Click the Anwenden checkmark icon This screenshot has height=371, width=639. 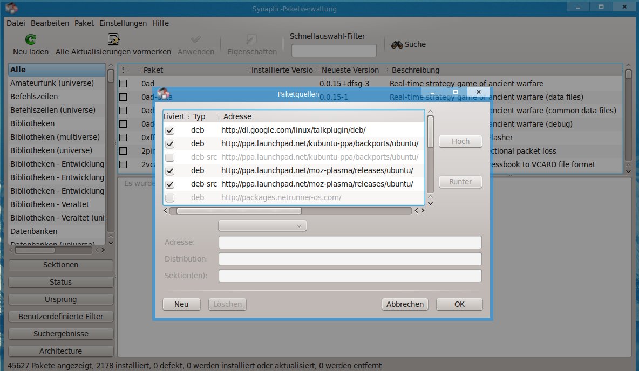(195, 39)
